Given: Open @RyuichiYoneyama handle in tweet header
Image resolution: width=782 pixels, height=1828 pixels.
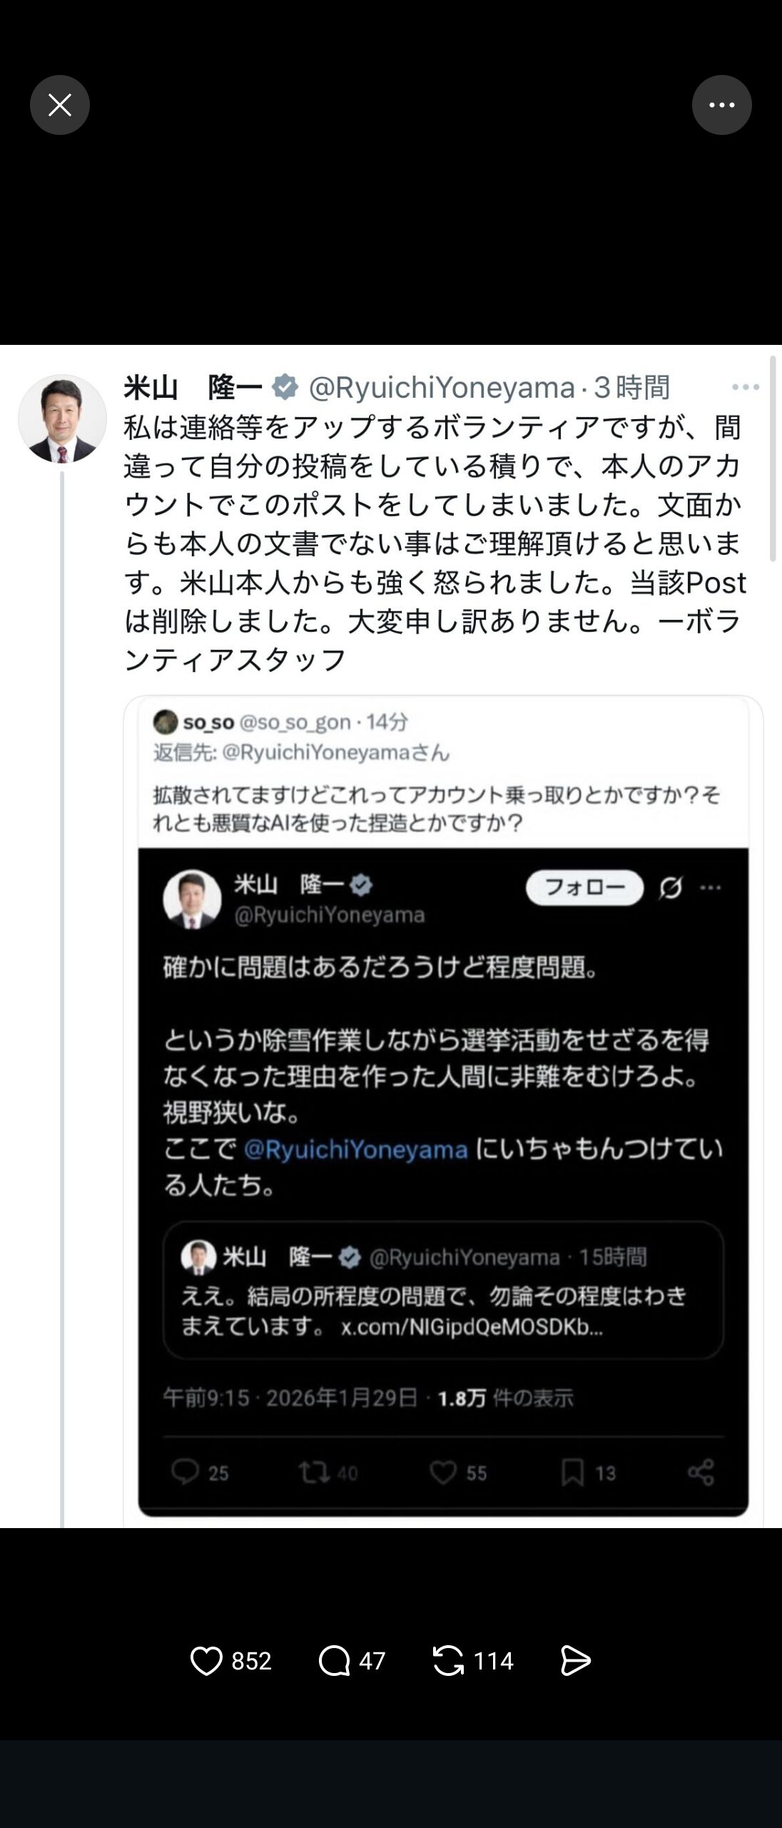Looking at the screenshot, I should 442,388.
